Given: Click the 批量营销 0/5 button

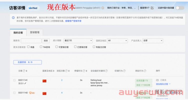Looking at the screenshot, I should tap(28, 62).
